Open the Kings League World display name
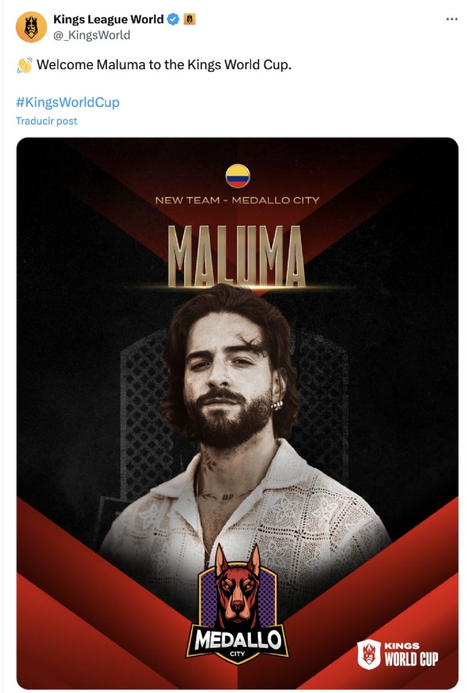 (x=109, y=19)
